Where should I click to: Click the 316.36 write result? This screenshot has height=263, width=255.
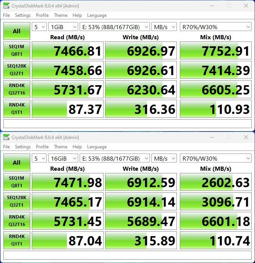coord(141,109)
